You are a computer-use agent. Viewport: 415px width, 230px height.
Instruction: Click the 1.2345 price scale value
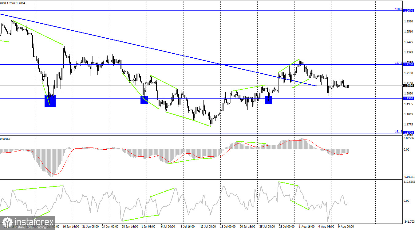point(409,53)
